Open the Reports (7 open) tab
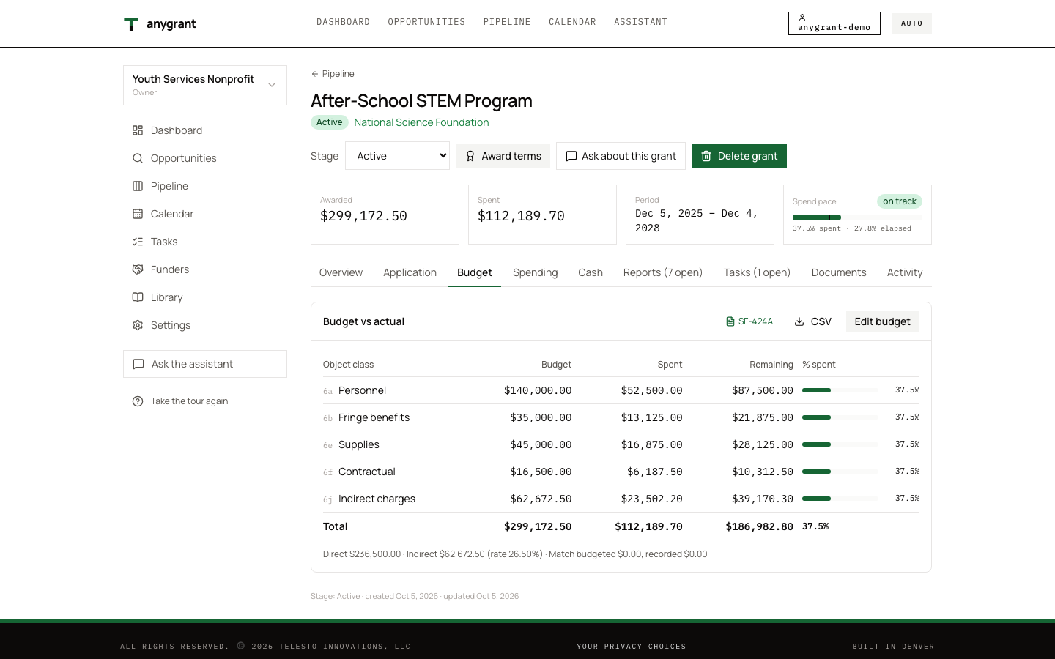 point(662,272)
